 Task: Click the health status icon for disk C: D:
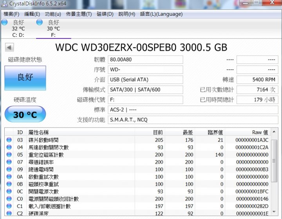[4, 22]
